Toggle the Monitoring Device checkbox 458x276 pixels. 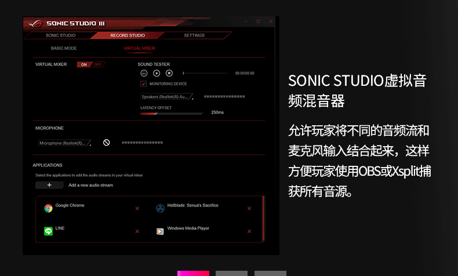[x=143, y=84]
